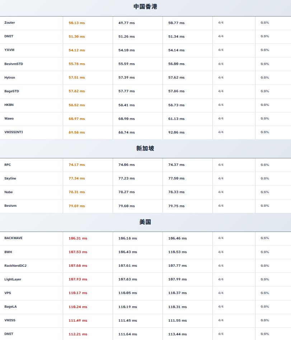Select the red 106.31 ms latency value
The width and height of the screenshot is (291, 340).
pos(78,238)
